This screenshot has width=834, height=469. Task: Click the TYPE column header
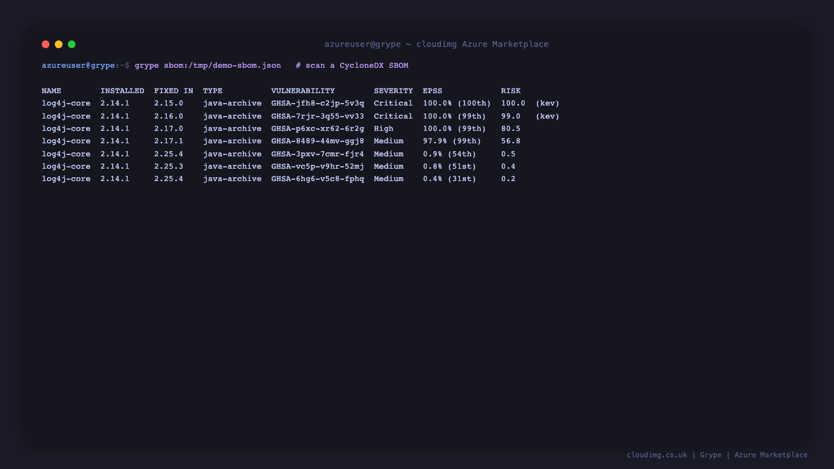click(213, 91)
